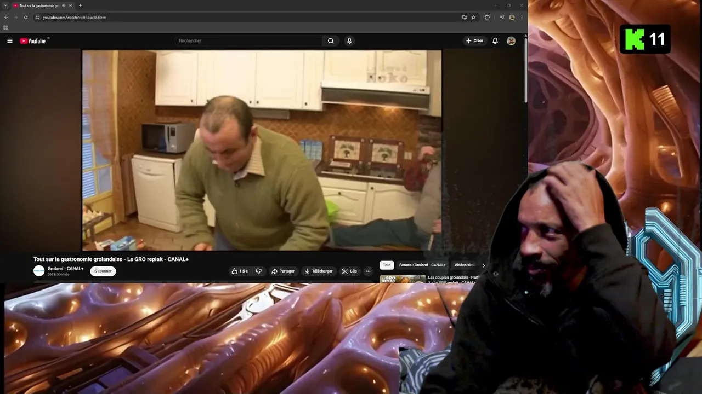Go to the YouTube home logo

(x=33, y=41)
